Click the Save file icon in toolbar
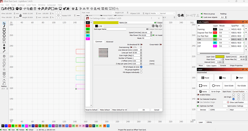Screen dimensions: 248x131 coord(9,9)
